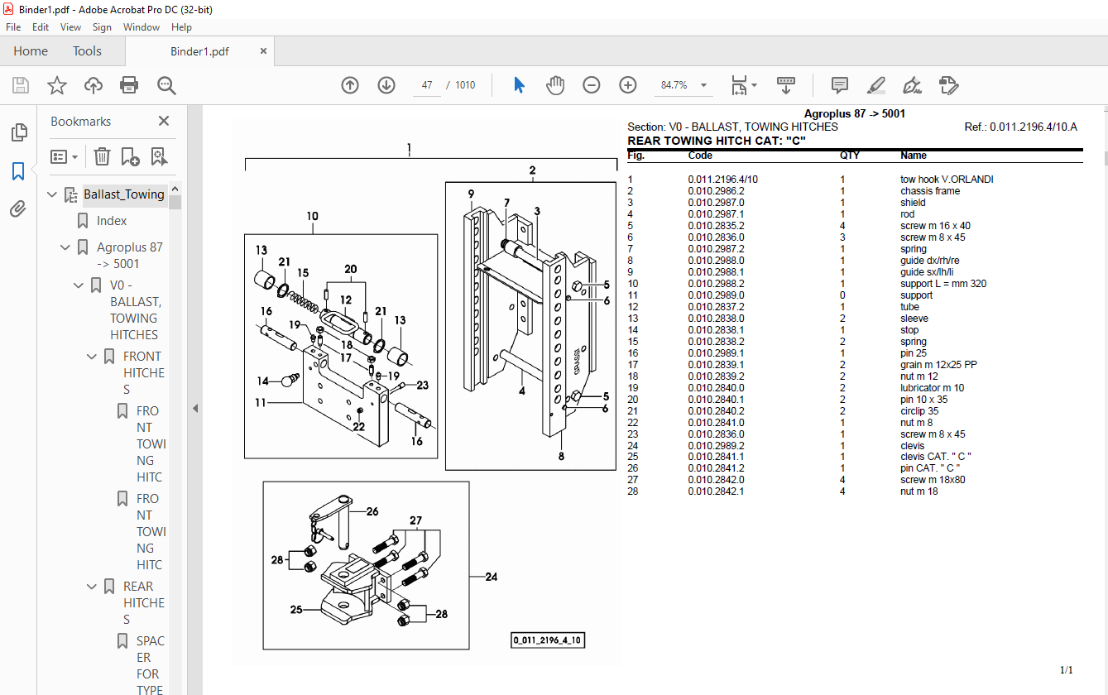Click 'nut m 18' row text
This screenshot has width=1108, height=695.
pyautogui.click(x=919, y=491)
